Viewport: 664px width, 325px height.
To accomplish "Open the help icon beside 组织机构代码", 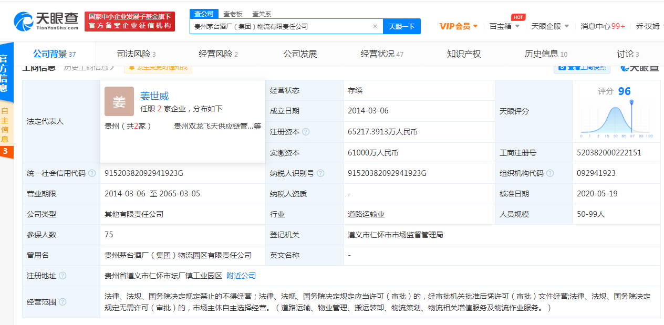I will tap(550, 173).
